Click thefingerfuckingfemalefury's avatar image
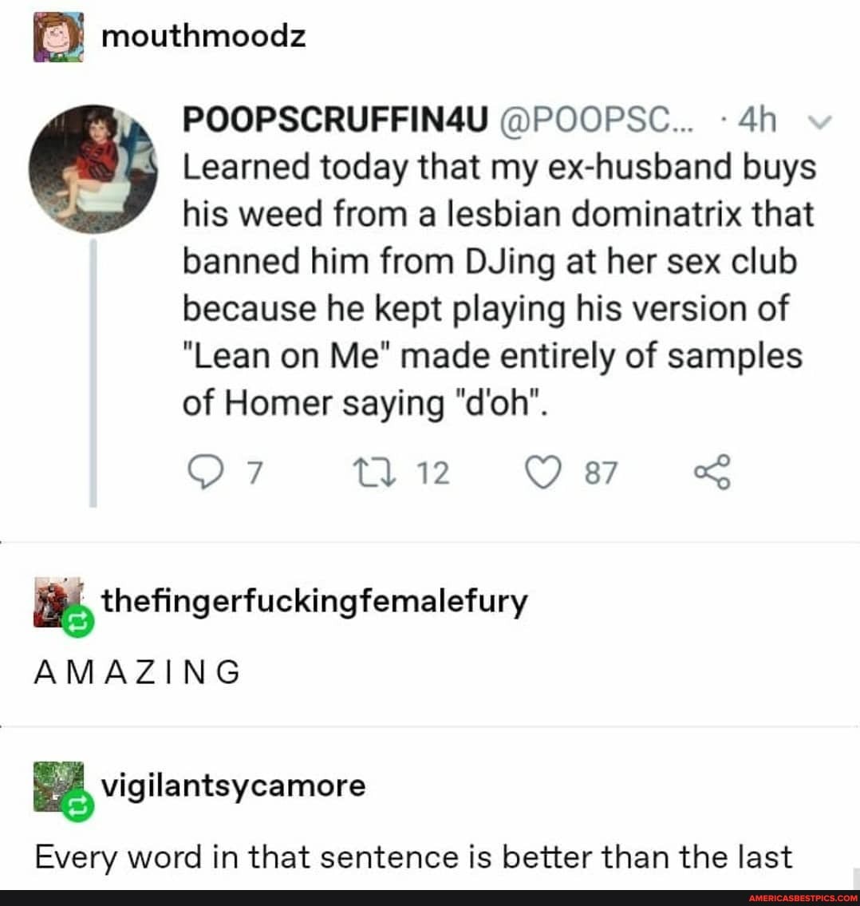This screenshot has height=906, width=860. 55,600
